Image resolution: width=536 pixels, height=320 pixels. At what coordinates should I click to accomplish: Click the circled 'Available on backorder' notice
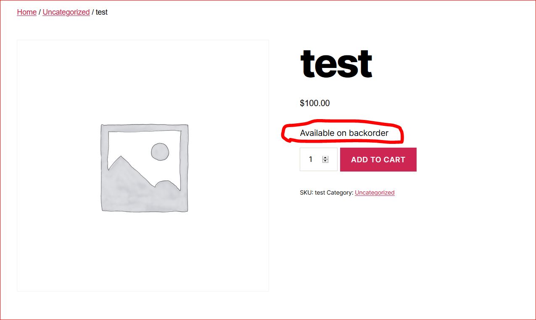[x=343, y=133]
